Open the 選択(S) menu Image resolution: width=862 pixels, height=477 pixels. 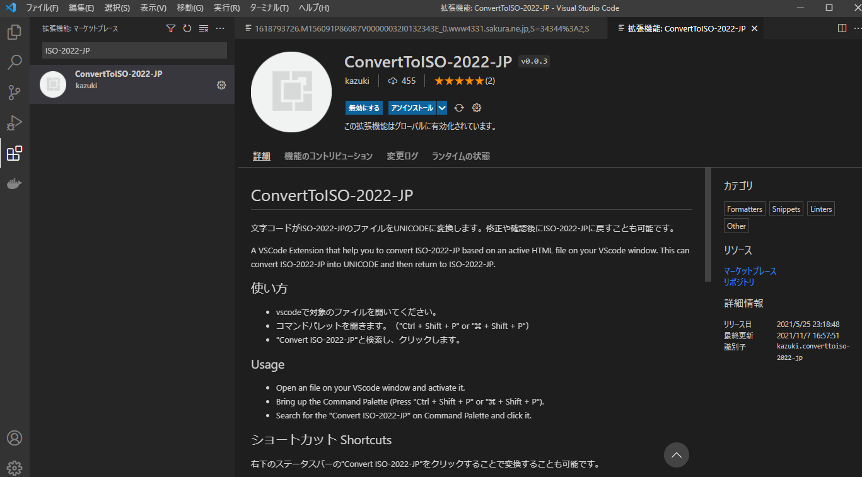117,8
